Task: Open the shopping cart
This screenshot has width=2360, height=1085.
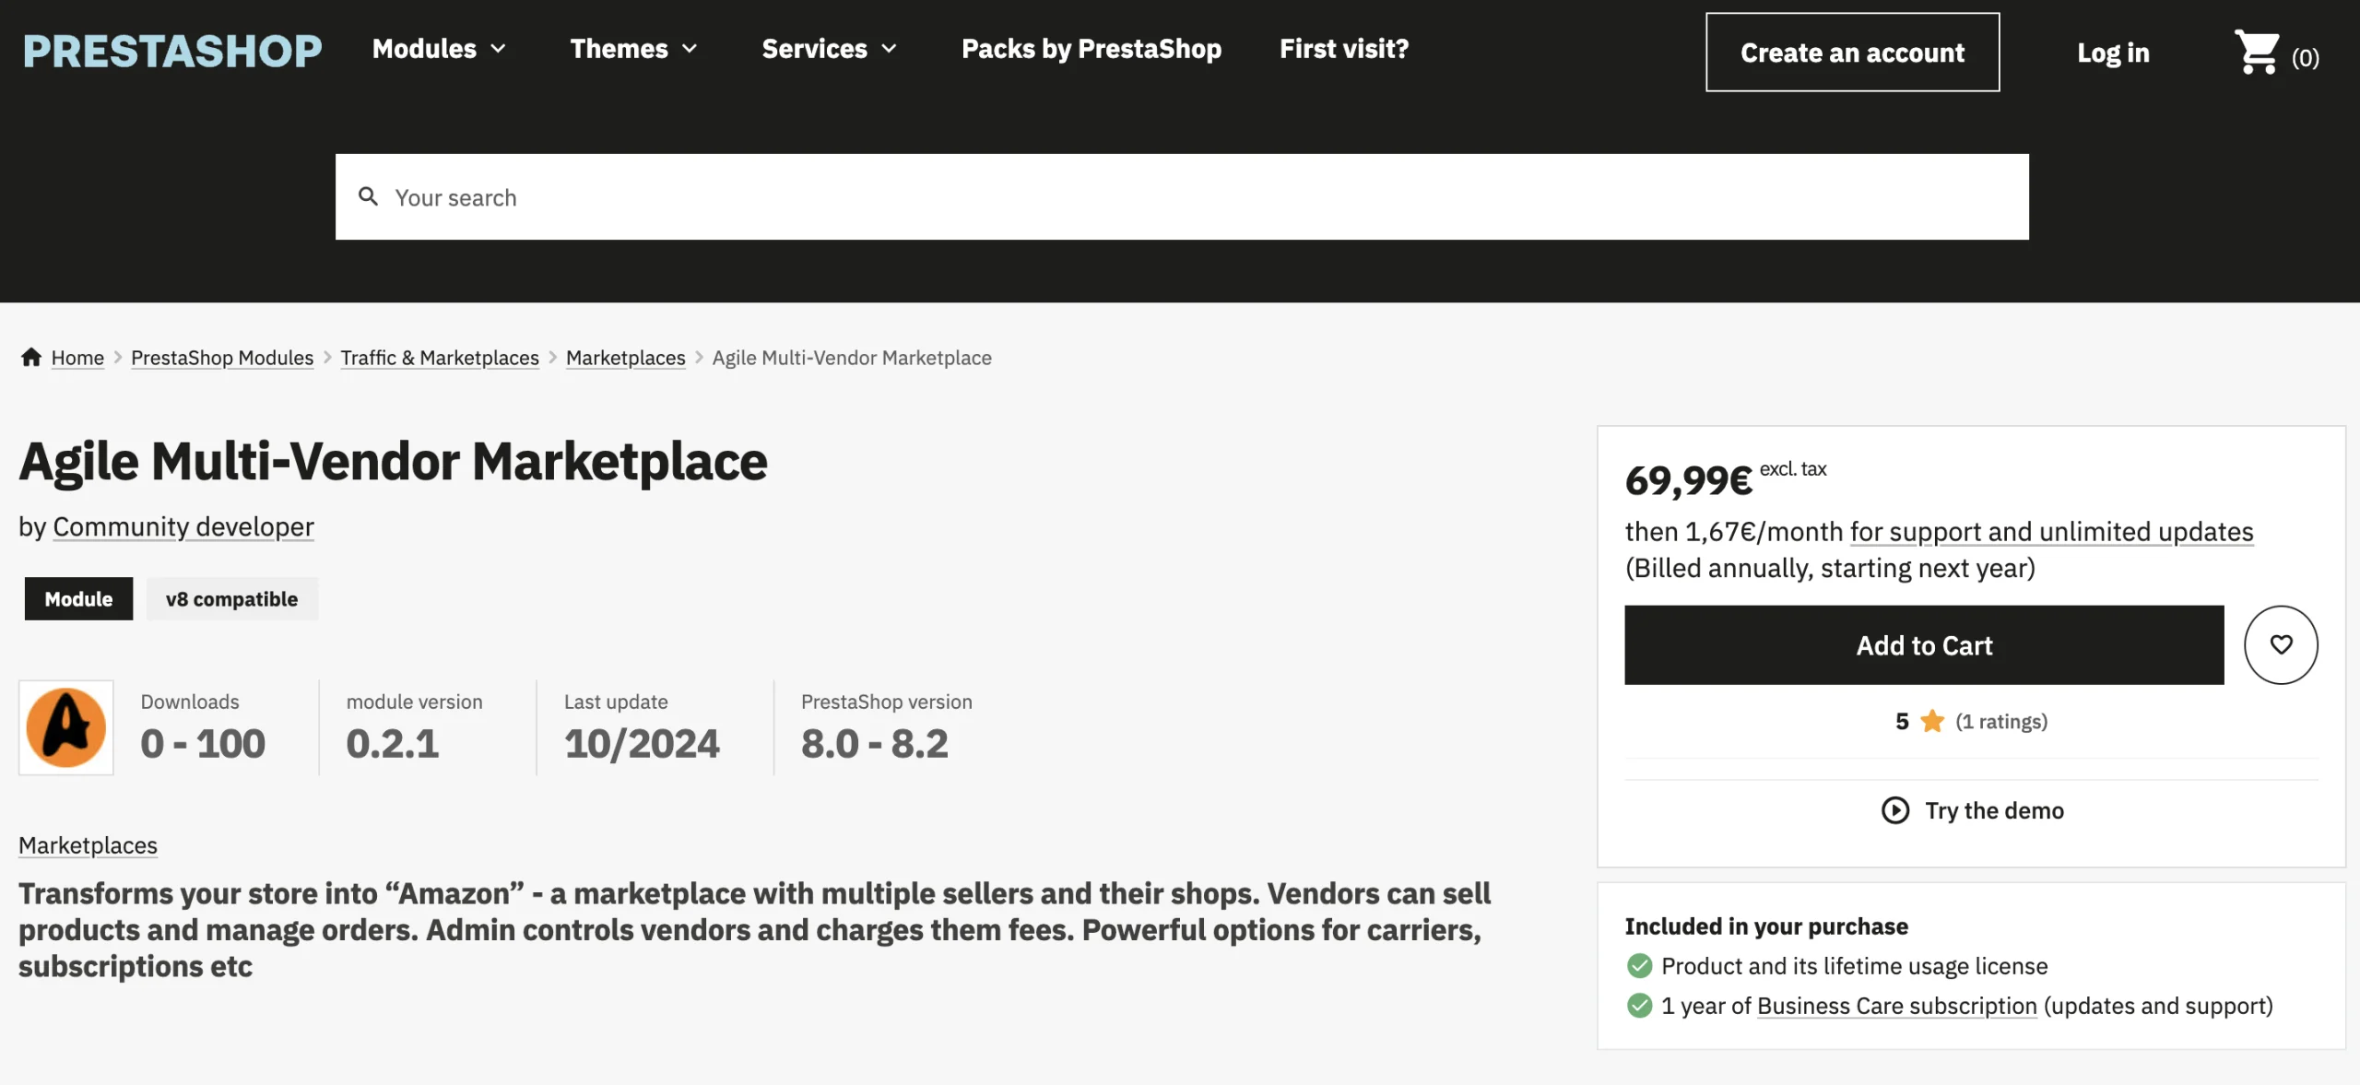Action: click(2258, 53)
